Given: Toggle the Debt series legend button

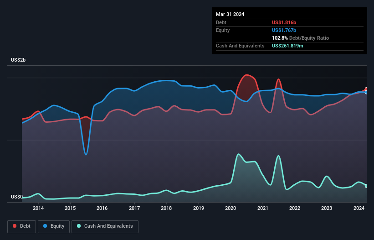Looking at the screenshot, I should (21, 226).
